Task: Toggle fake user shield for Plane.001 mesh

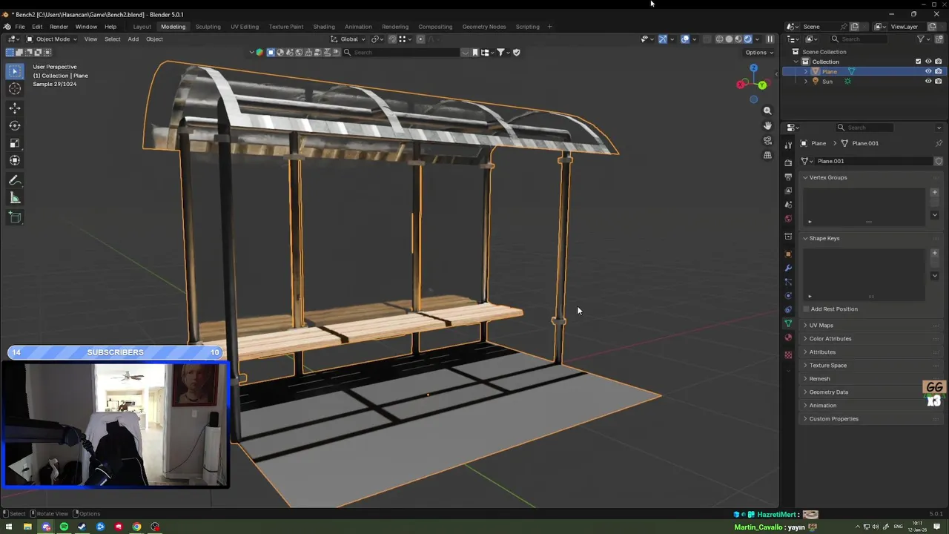Action: [x=938, y=161]
